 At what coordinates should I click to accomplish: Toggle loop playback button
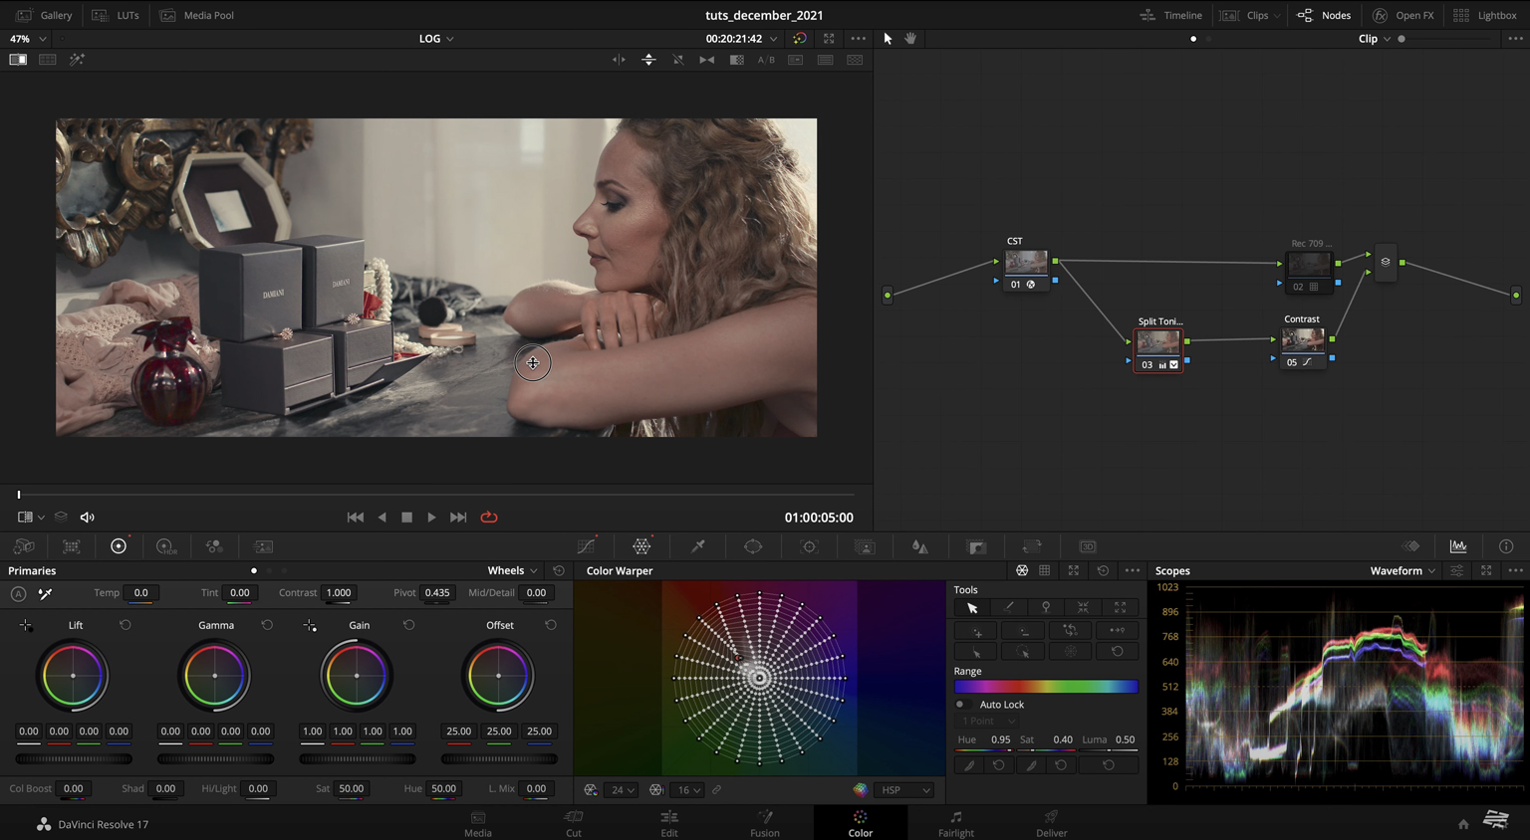489,518
